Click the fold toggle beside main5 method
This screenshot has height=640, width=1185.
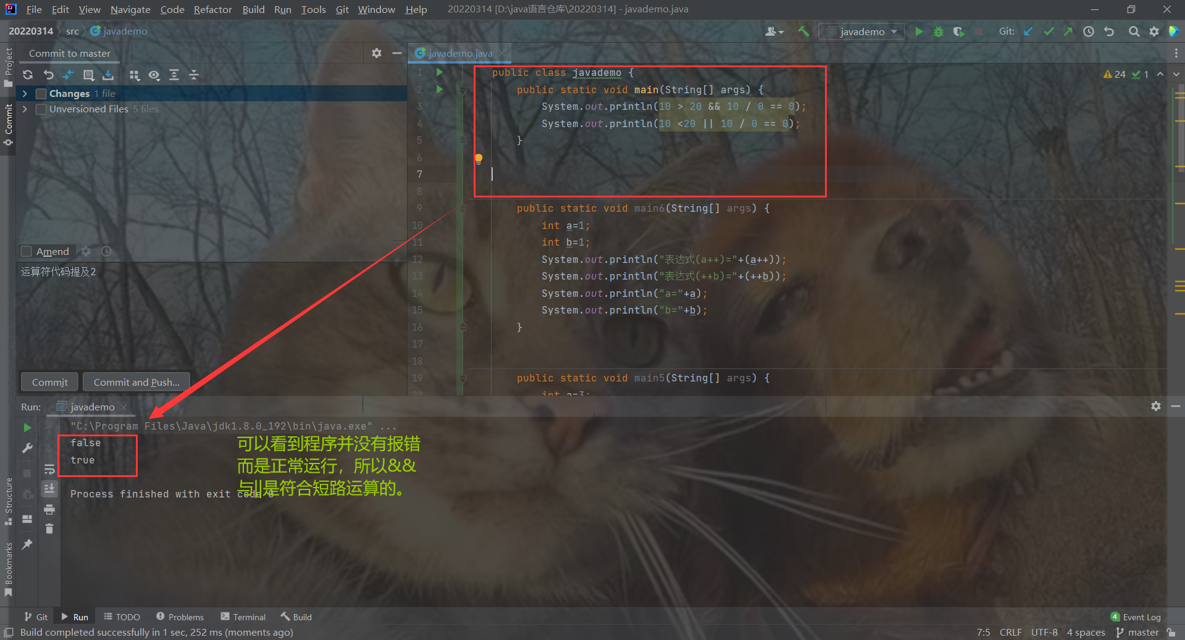[463, 378]
